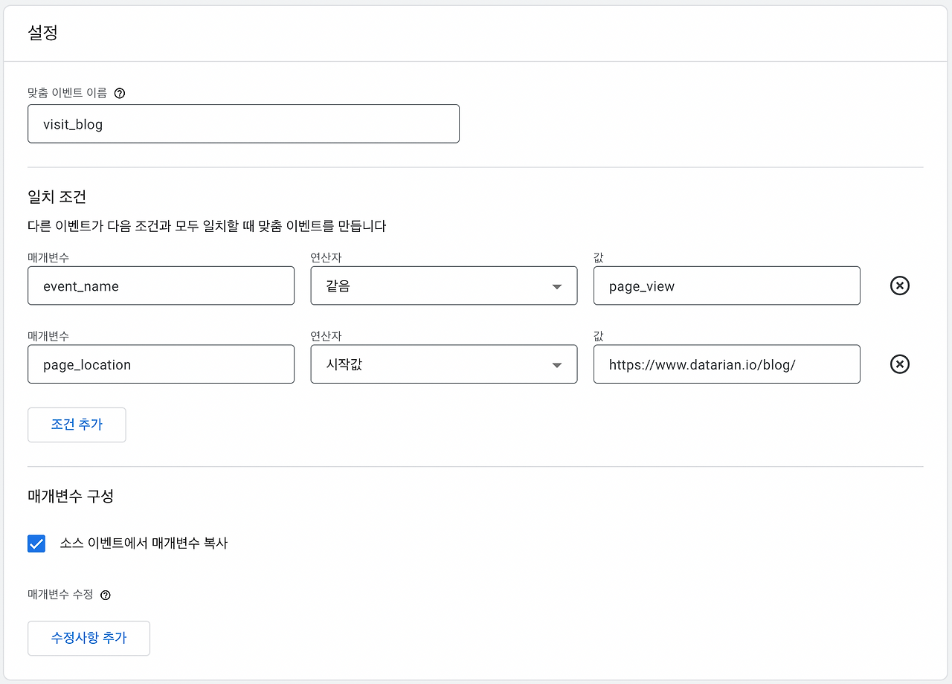Select the datarian blog URL value field
This screenshot has width=952, height=684.
[x=727, y=364]
